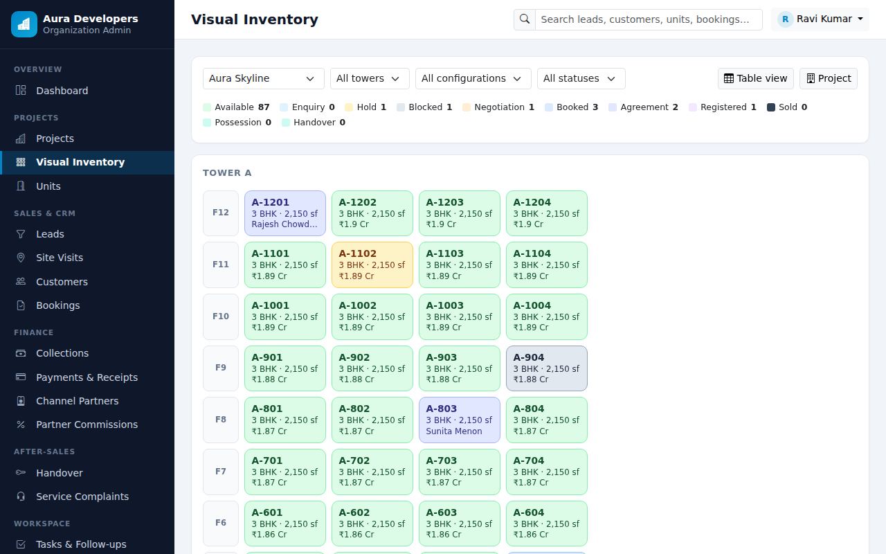
Task: Click the Available status color swatch
Action: click(x=207, y=107)
